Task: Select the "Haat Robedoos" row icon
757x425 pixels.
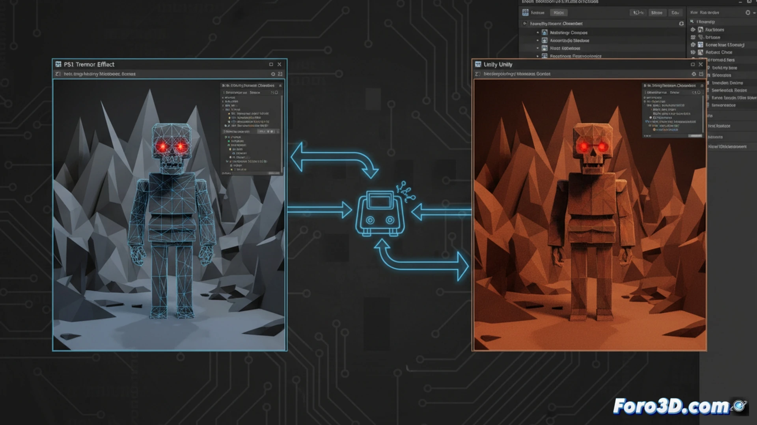Action: pos(544,48)
